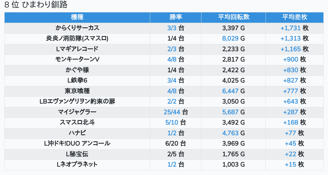
Task: Click the 炎炎ノ消防隊(スマスロ) row name
Action: coord(77,39)
